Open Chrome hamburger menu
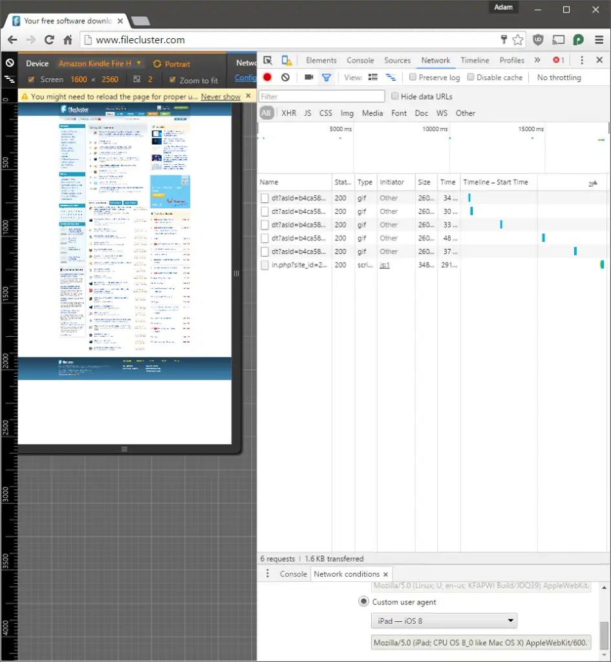611x662 pixels. [x=599, y=39]
